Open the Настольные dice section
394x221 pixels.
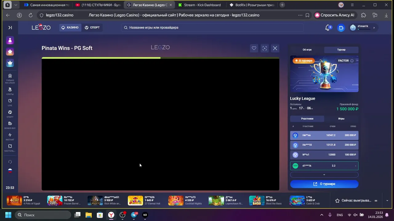coord(10,148)
